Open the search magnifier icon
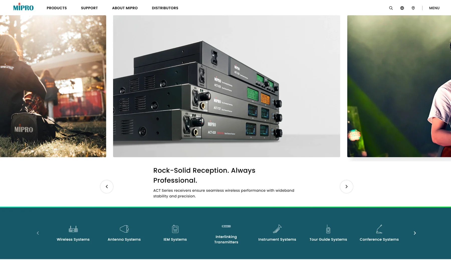The height and width of the screenshot is (263, 451). click(x=391, y=8)
